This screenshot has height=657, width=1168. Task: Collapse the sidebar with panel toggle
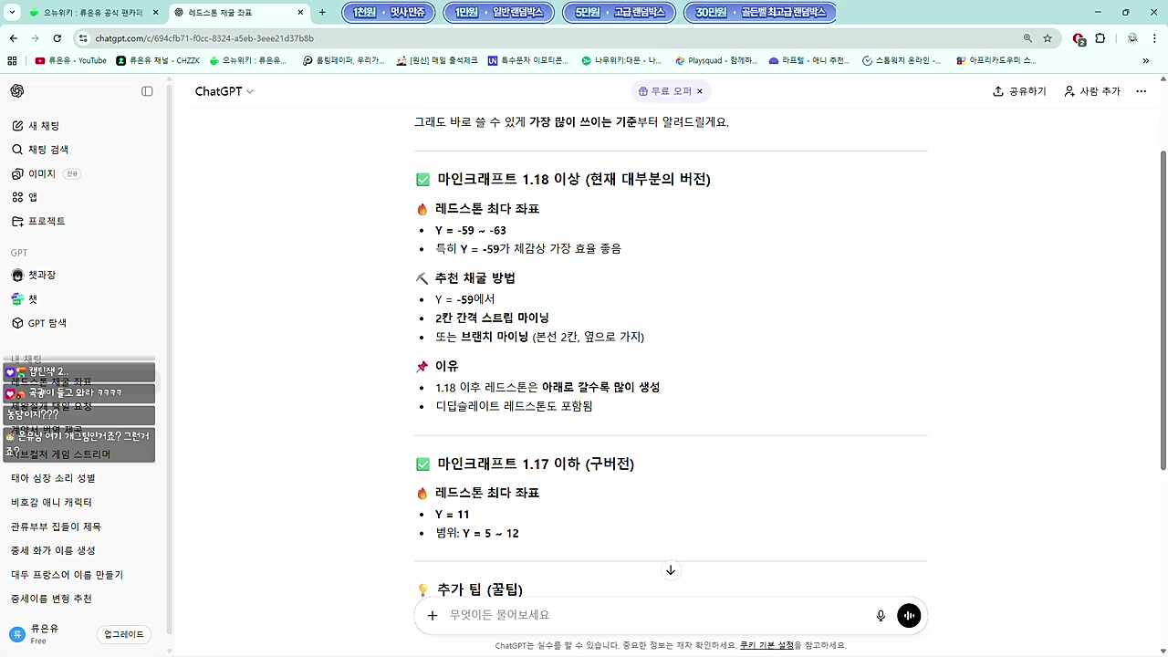(147, 91)
